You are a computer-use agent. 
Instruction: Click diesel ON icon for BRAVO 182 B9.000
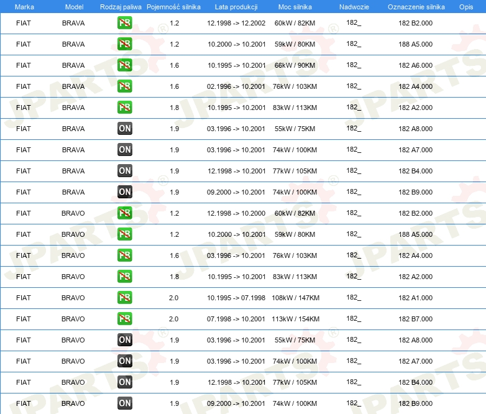click(124, 403)
